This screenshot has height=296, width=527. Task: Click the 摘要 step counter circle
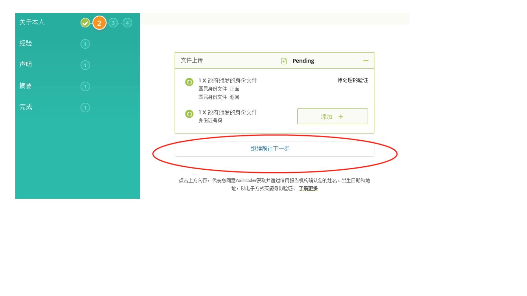[85, 86]
